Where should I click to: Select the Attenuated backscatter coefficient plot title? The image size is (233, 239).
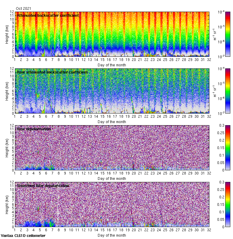(x=48, y=15)
